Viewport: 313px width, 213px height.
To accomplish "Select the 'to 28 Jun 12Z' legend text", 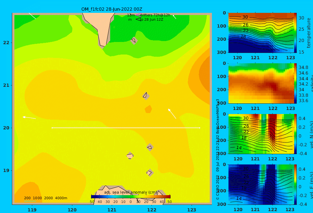I will coord(151,19).
